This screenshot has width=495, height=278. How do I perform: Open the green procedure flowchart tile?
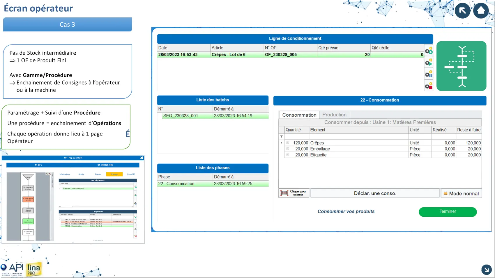[461, 66]
